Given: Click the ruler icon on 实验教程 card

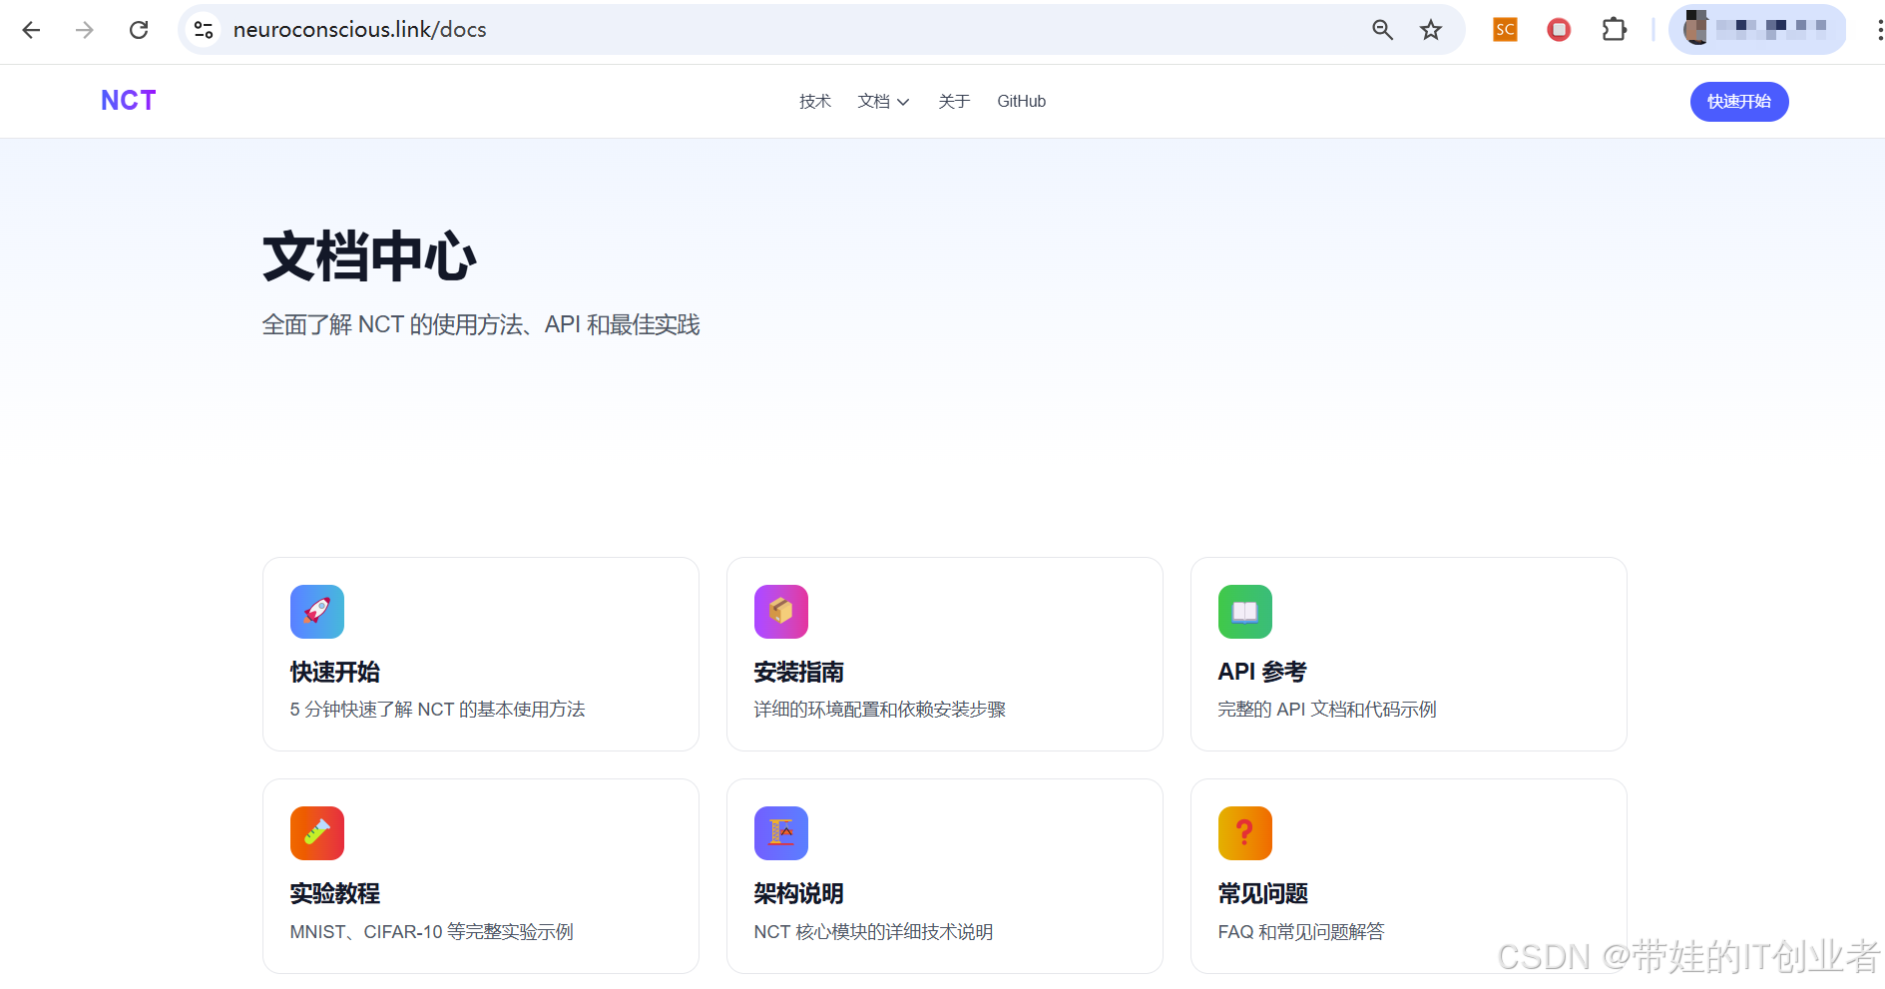Looking at the screenshot, I should point(316,833).
